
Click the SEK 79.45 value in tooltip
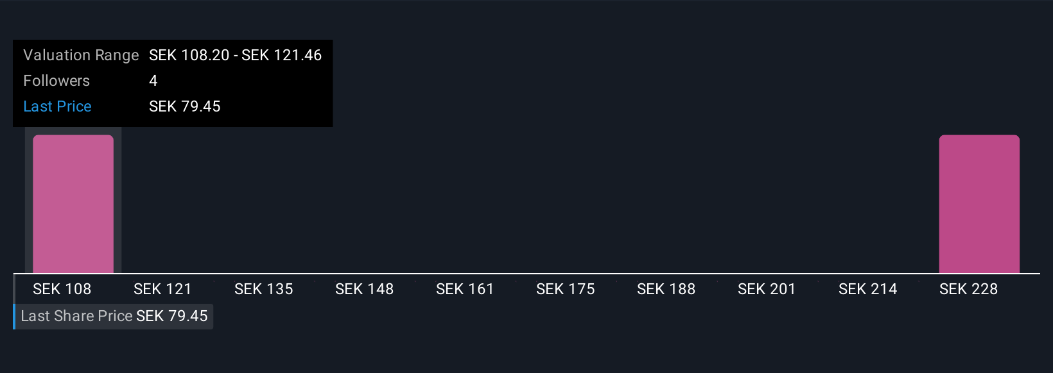pyautogui.click(x=185, y=106)
